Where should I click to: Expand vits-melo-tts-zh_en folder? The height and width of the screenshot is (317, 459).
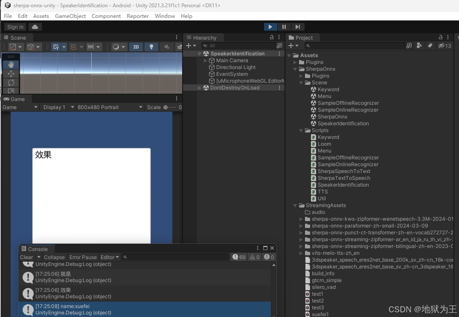tap(301, 253)
